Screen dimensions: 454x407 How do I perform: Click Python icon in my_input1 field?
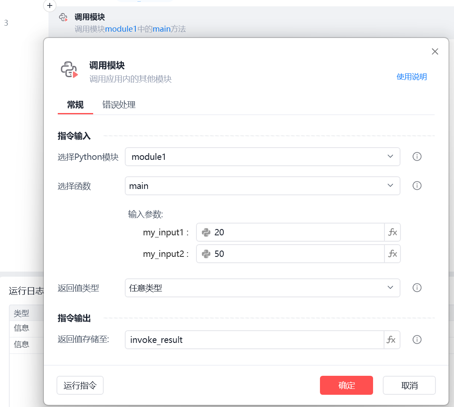point(206,232)
